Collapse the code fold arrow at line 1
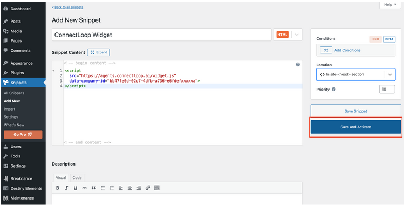Screen dimensions: 404x206 [x=53, y=71]
